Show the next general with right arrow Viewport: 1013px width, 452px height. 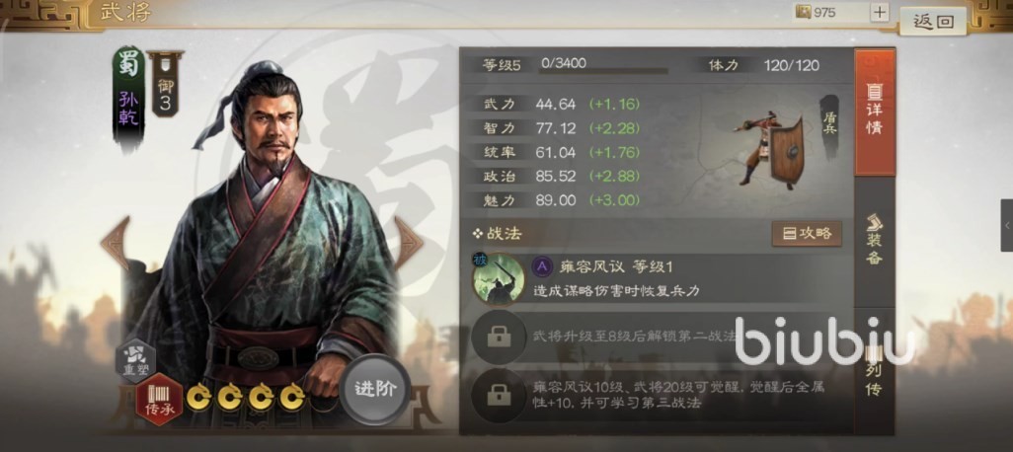409,244
